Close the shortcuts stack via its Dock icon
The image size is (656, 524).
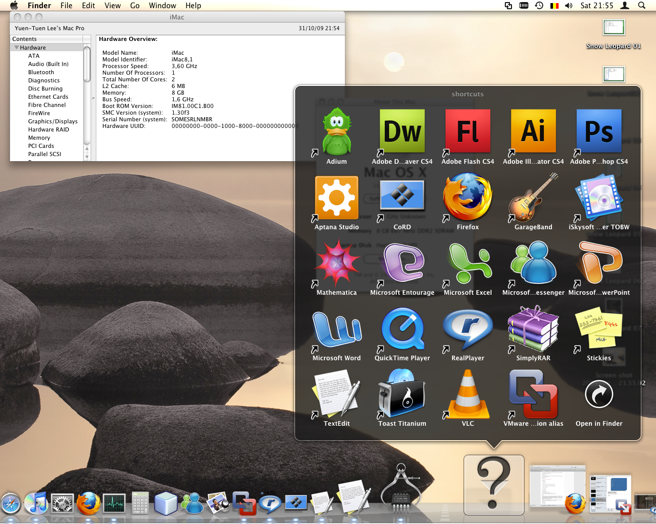(x=494, y=485)
